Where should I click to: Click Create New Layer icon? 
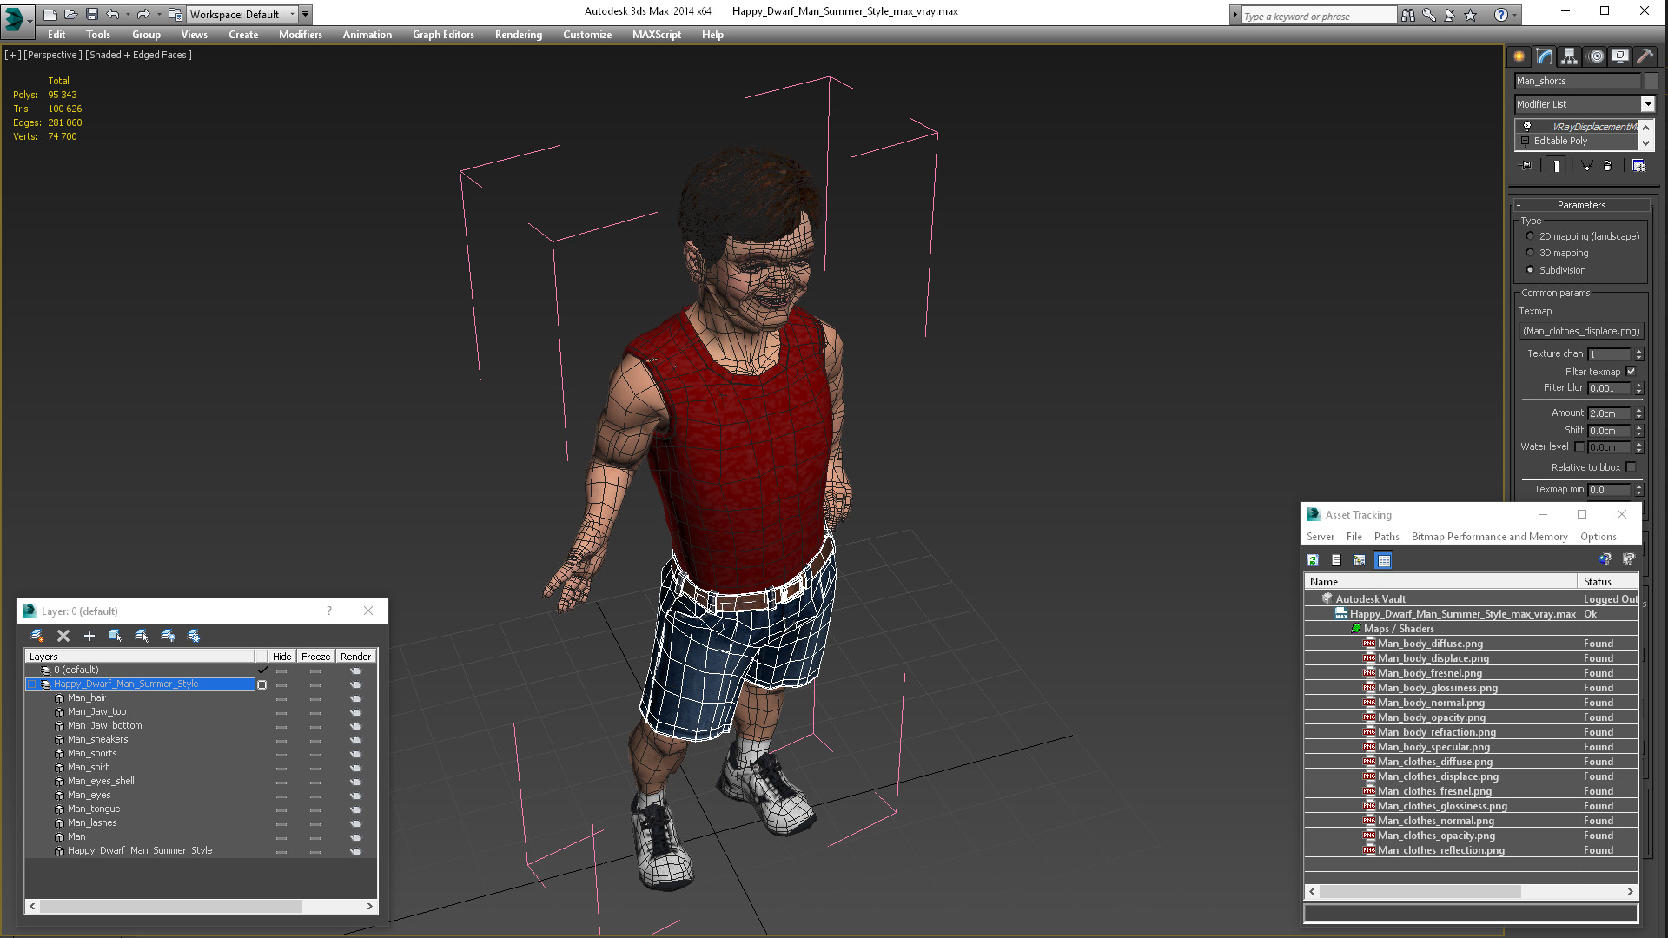pos(37,636)
